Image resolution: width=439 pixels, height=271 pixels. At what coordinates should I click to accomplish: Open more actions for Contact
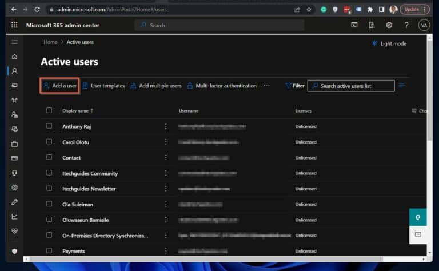click(166, 158)
